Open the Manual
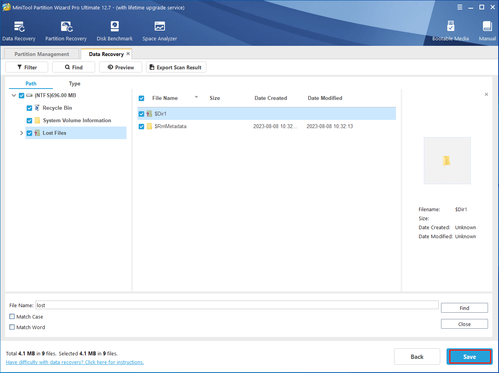The height and width of the screenshot is (373, 499). coord(487,31)
